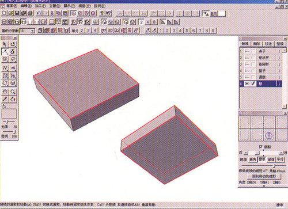Click the New layer button
The height and width of the screenshot is (209, 288).
pos(245,44)
